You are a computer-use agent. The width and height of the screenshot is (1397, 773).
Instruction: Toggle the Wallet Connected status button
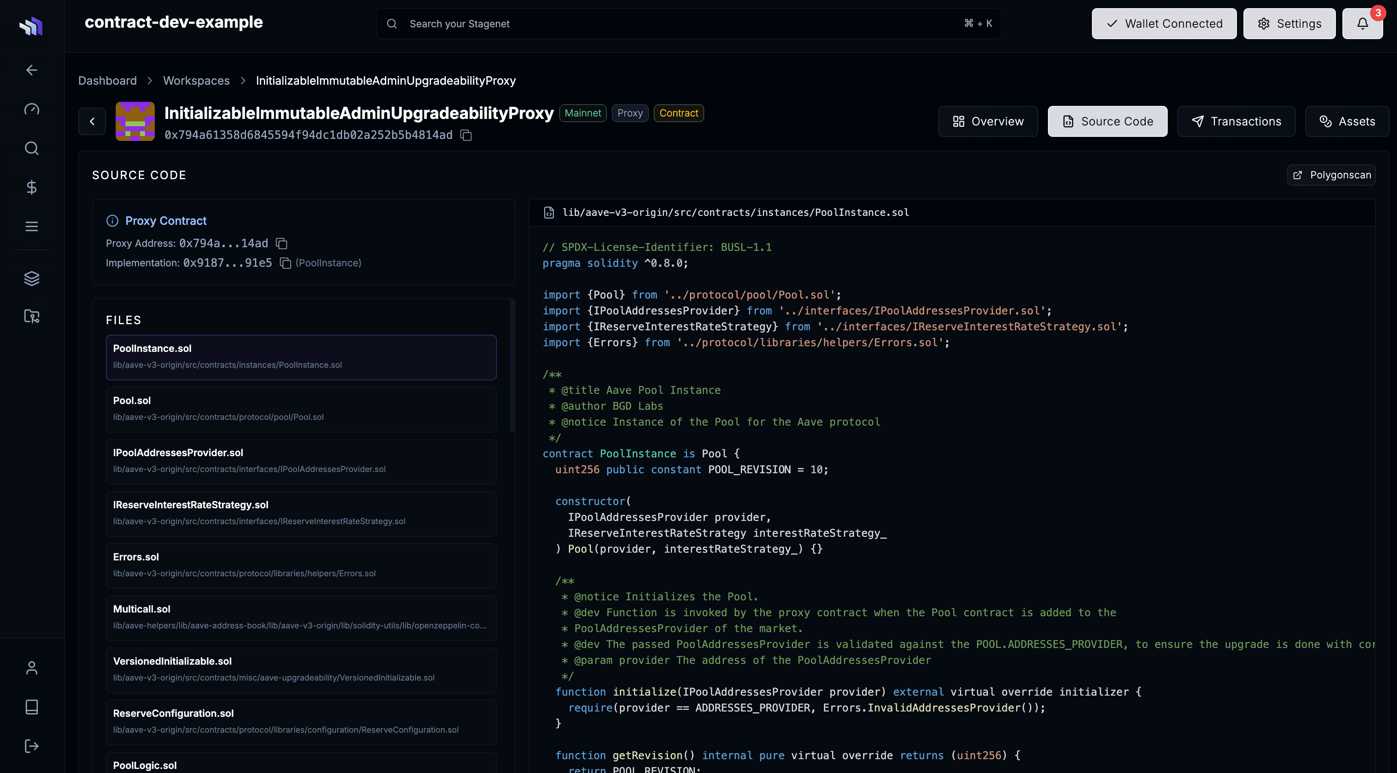[x=1164, y=23]
